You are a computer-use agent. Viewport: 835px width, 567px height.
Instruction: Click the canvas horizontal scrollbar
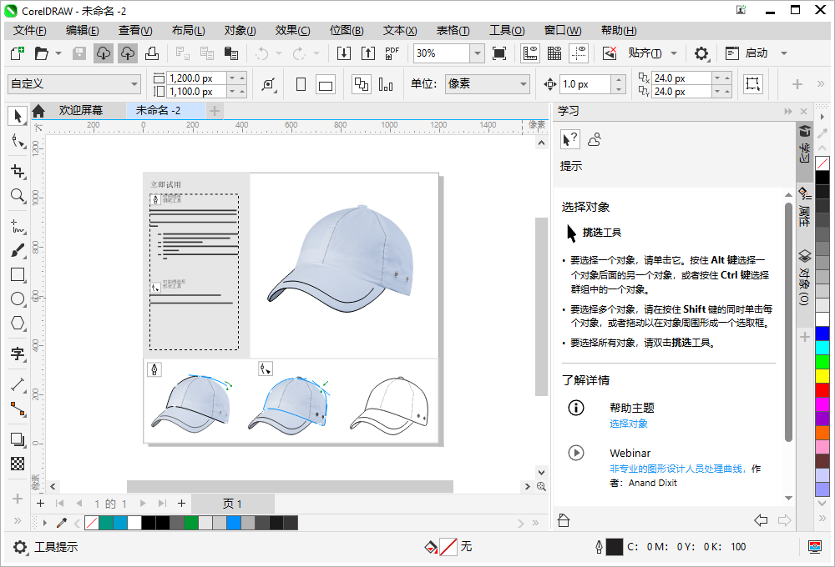point(290,486)
